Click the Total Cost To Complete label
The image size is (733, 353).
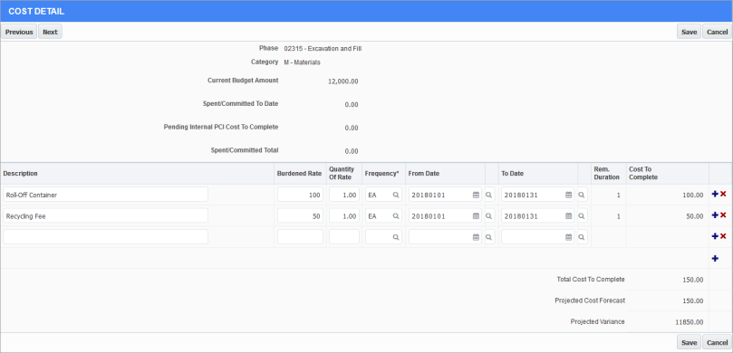coord(591,279)
